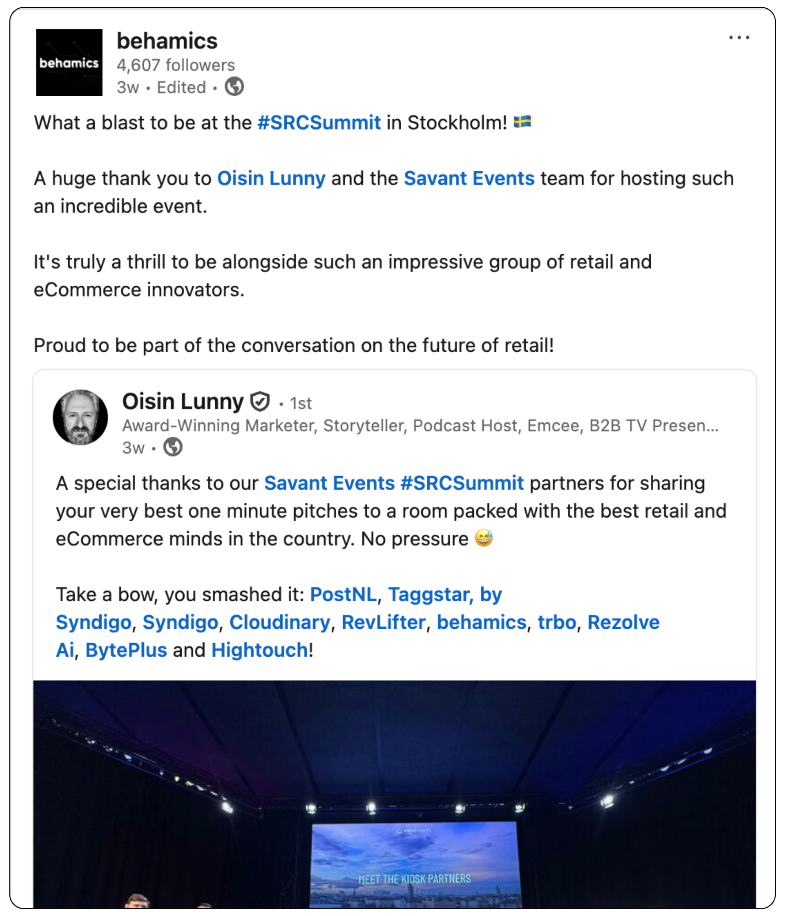785x916 pixels.
Task: Click the behamics company logo
Action: point(69,63)
